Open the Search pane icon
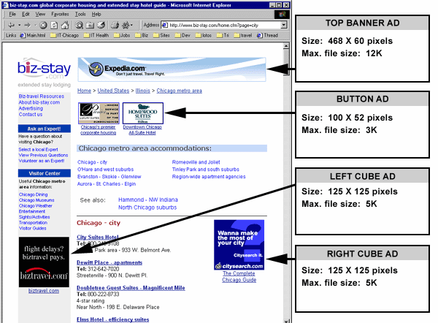Viewport: 438px width, 323px height. (80, 26)
